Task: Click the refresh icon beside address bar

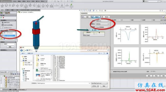Action: point(90,50)
